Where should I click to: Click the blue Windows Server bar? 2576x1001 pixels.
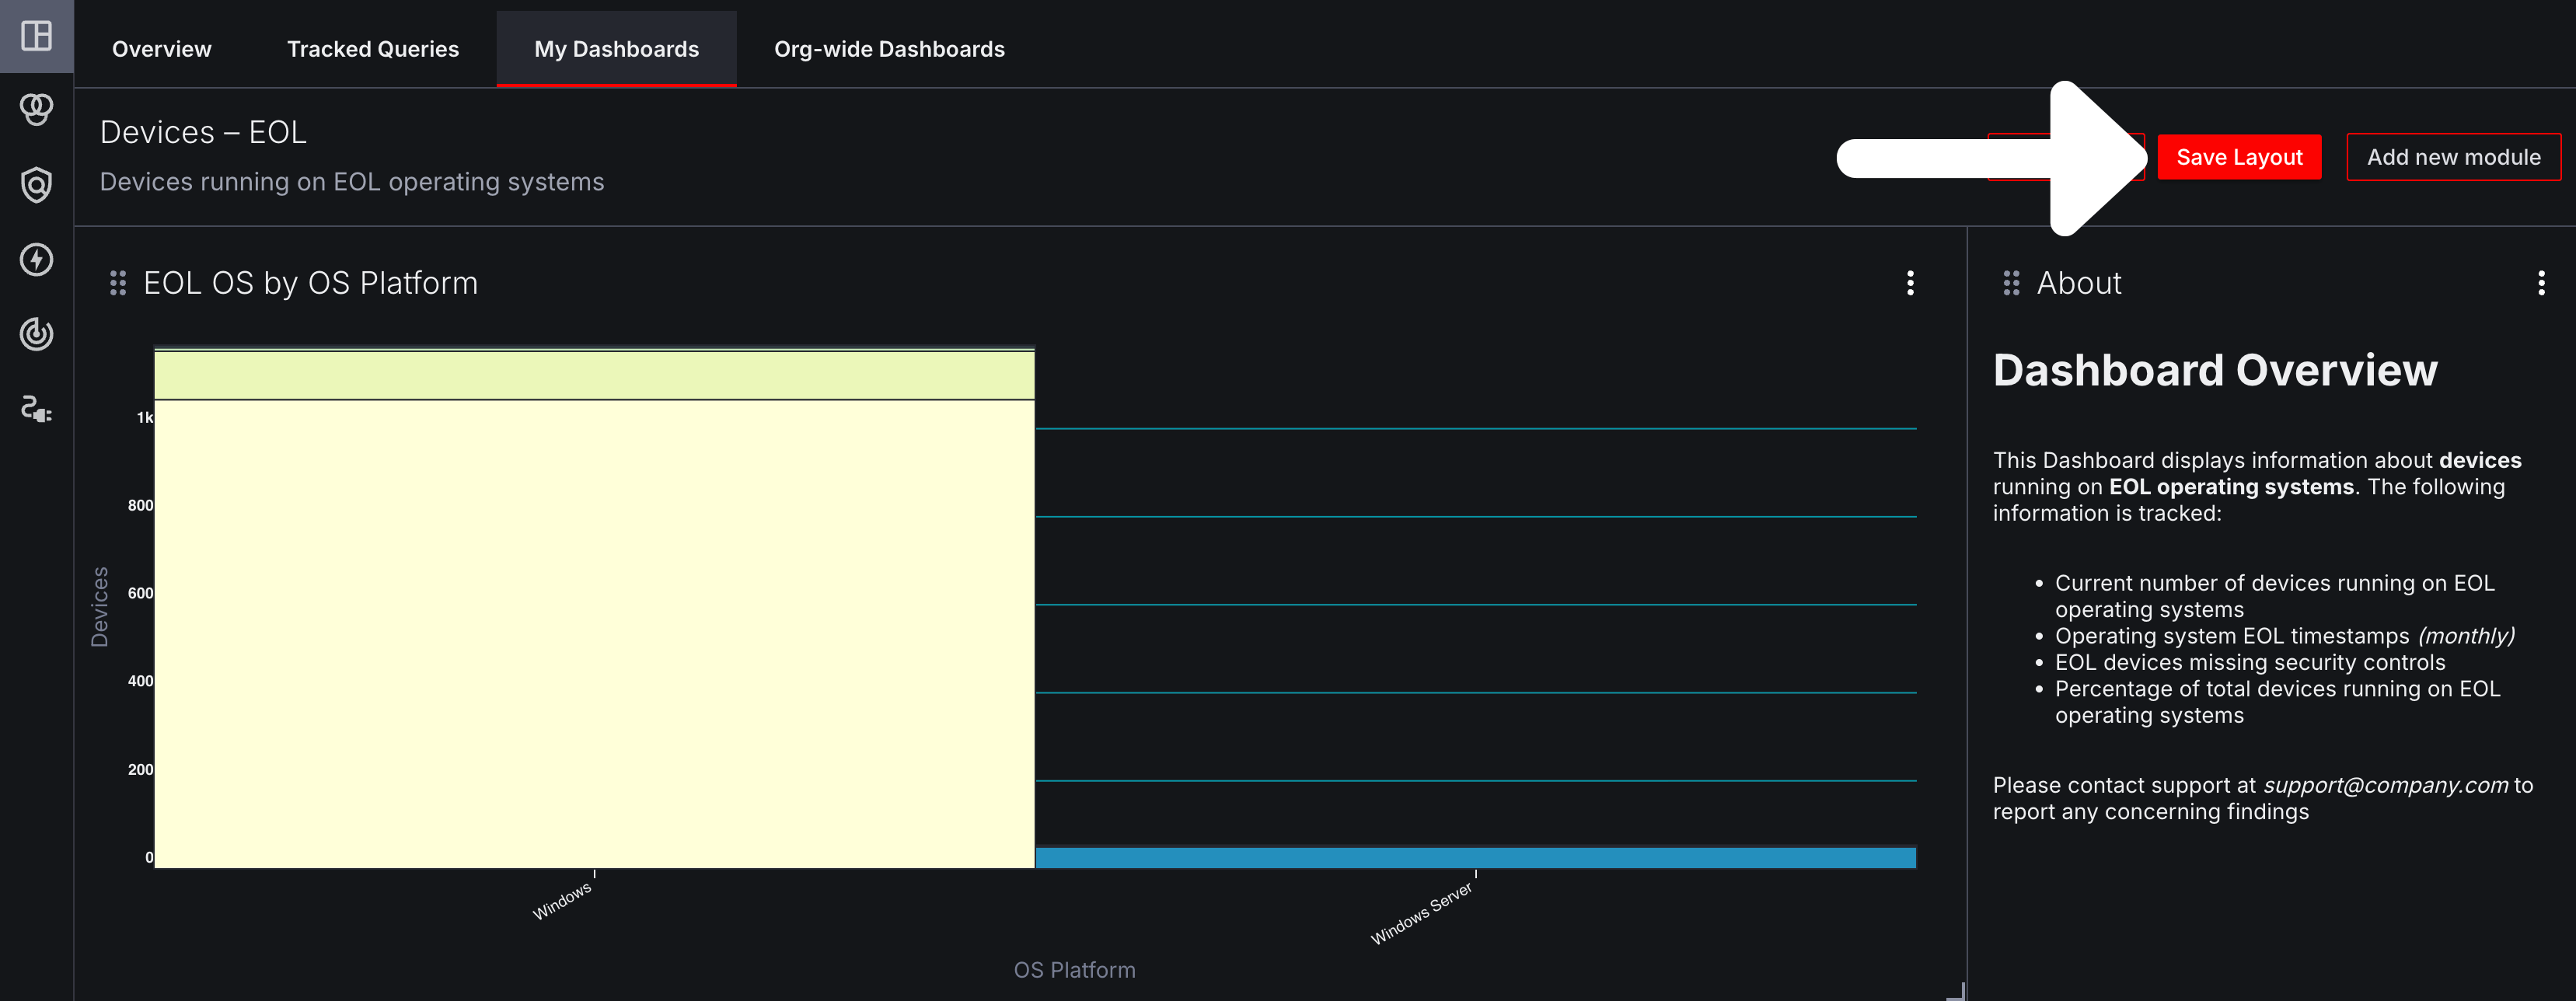point(1475,857)
